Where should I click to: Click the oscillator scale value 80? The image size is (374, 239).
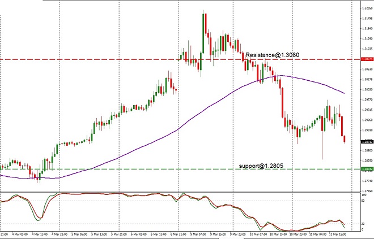(x=363, y=201)
